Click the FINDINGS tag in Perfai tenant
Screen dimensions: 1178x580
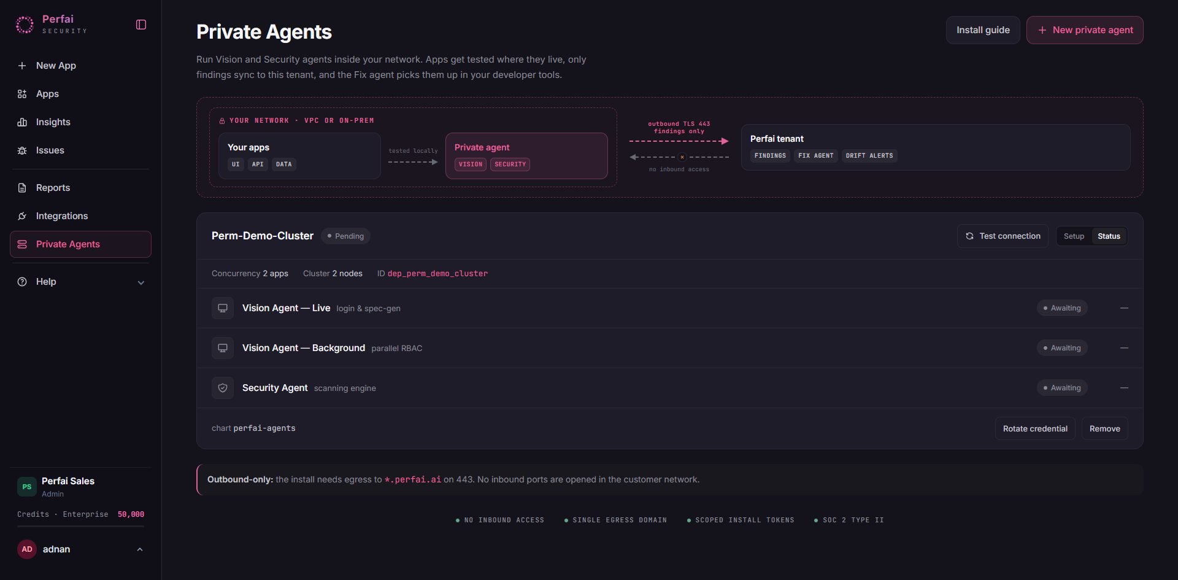tap(770, 156)
